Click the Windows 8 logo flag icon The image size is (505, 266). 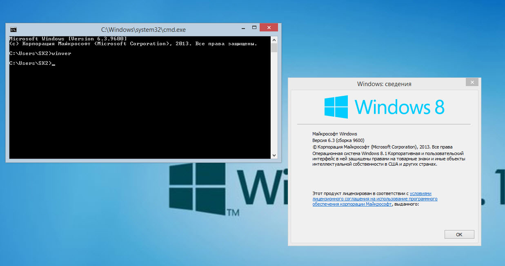tap(336, 107)
